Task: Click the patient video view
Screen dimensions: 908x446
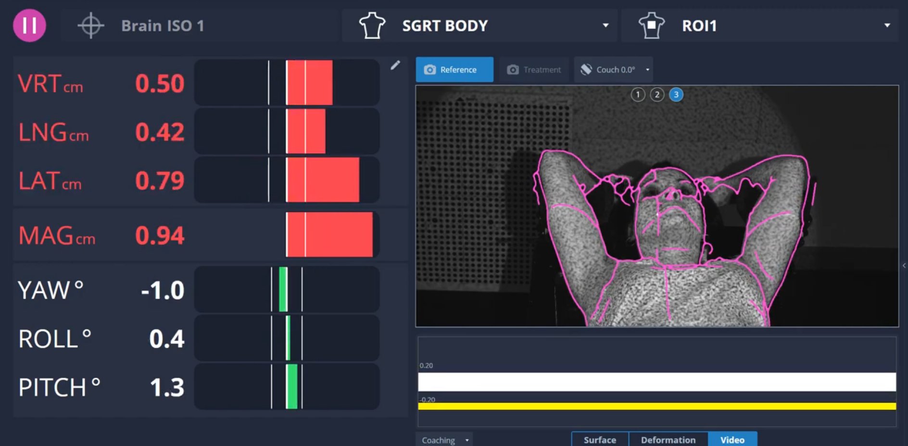Action: (657, 206)
